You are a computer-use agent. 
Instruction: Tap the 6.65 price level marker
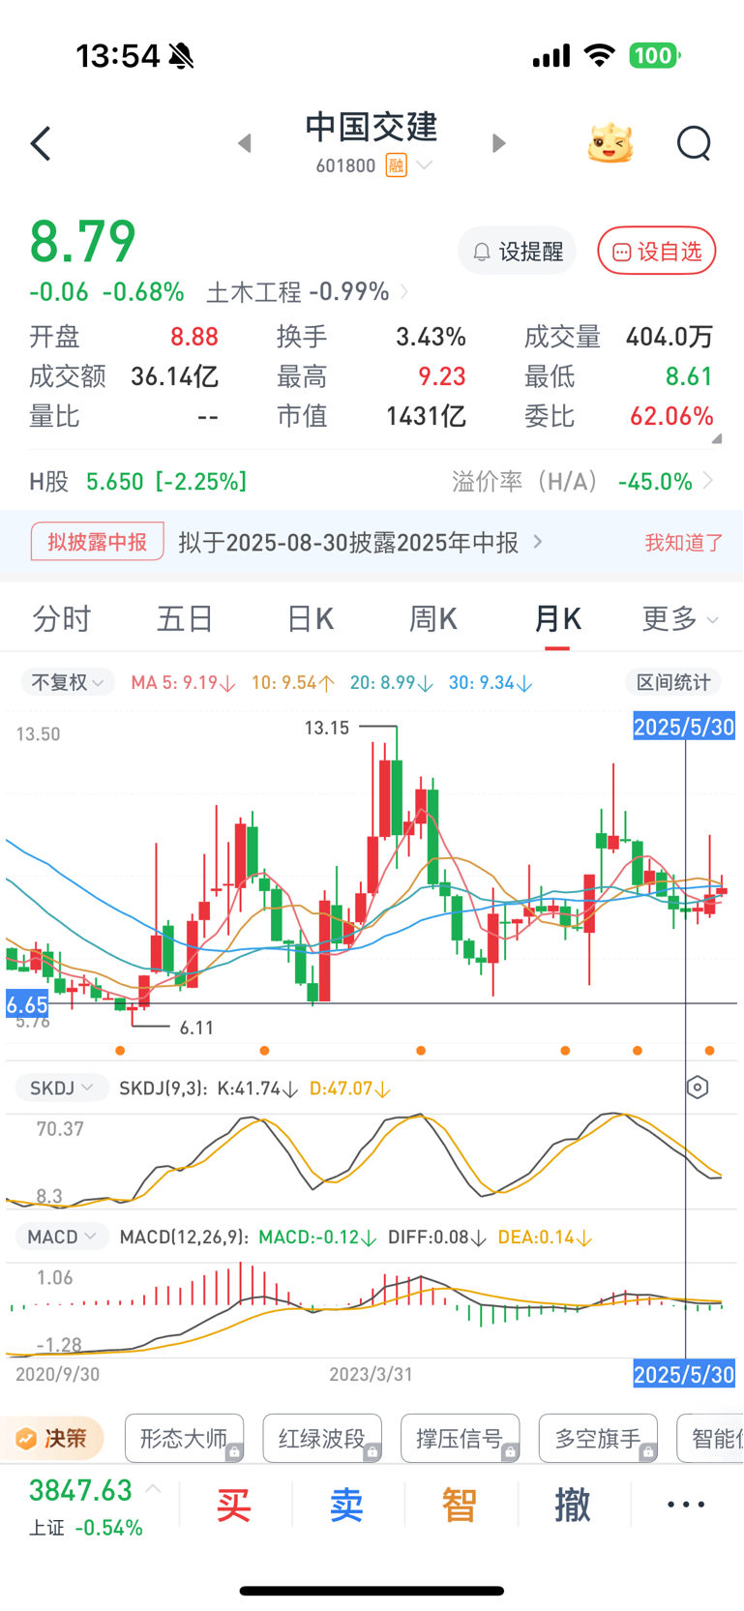coord(27,1003)
